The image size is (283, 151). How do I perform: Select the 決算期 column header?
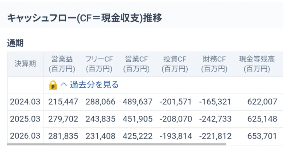click(x=25, y=64)
